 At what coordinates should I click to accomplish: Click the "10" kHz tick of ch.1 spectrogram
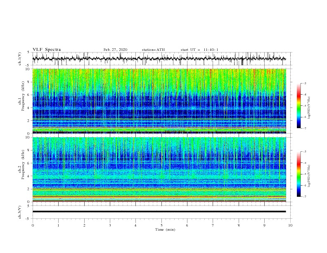28,69
